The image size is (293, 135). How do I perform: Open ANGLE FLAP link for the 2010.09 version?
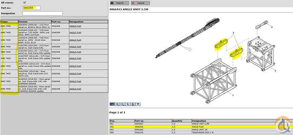pos(75,47)
